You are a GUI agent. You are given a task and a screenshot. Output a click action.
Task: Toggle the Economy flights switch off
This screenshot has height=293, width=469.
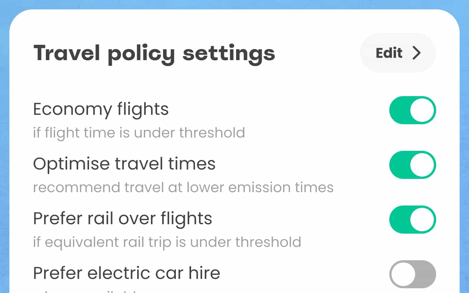click(412, 110)
